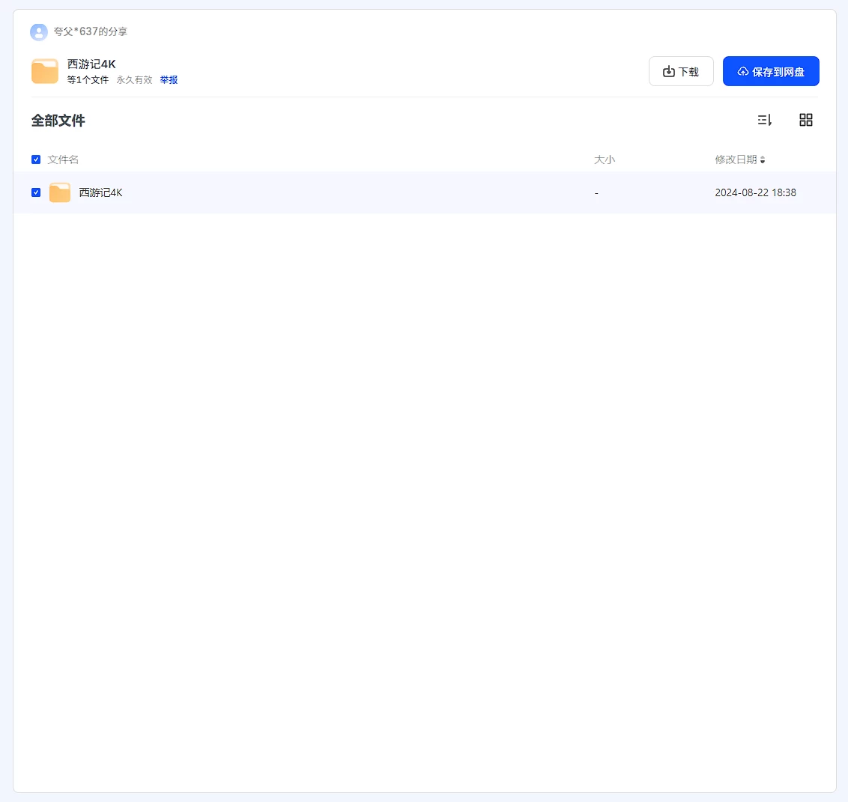The height and width of the screenshot is (802, 848).
Task: Toggle the select-all checkbox beside 文件名
Action: [36, 160]
